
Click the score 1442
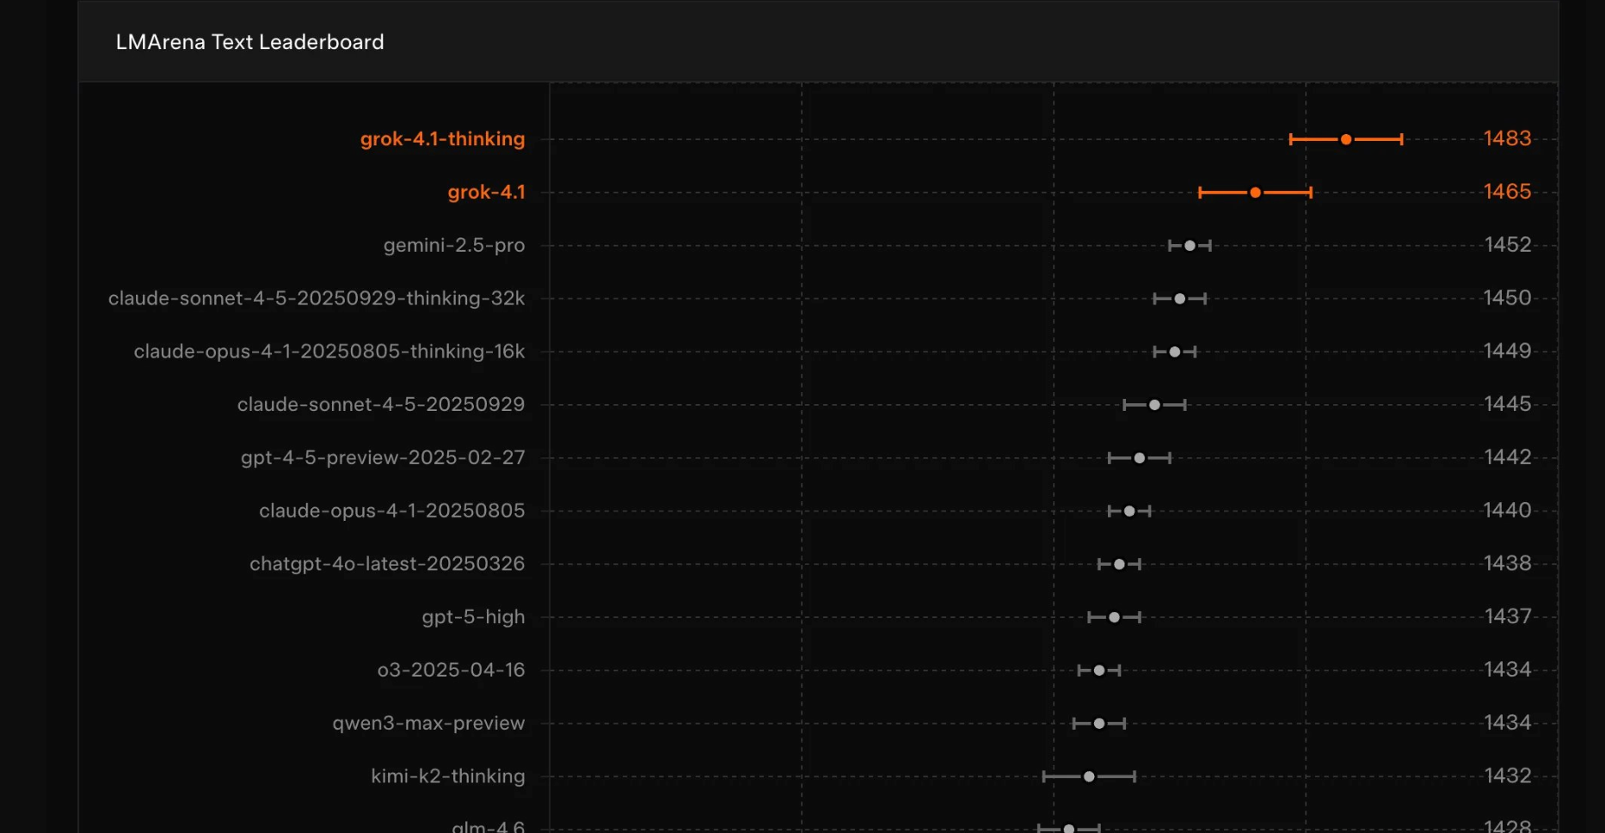click(x=1508, y=457)
